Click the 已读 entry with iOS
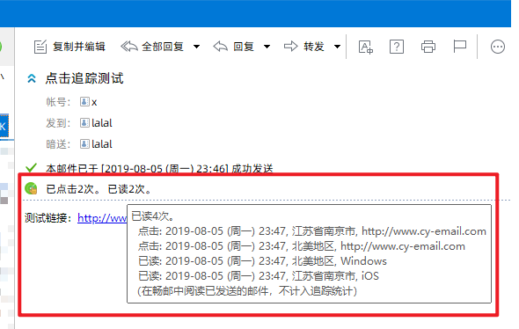The width and height of the screenshot is (519, 329). [x=258, y=276]
